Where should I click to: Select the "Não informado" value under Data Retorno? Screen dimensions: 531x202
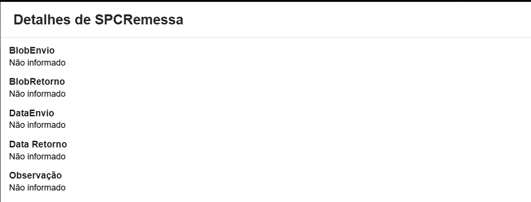tap(37, 157)
